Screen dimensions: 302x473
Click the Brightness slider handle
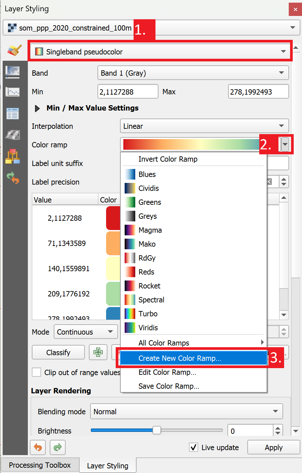156,431
